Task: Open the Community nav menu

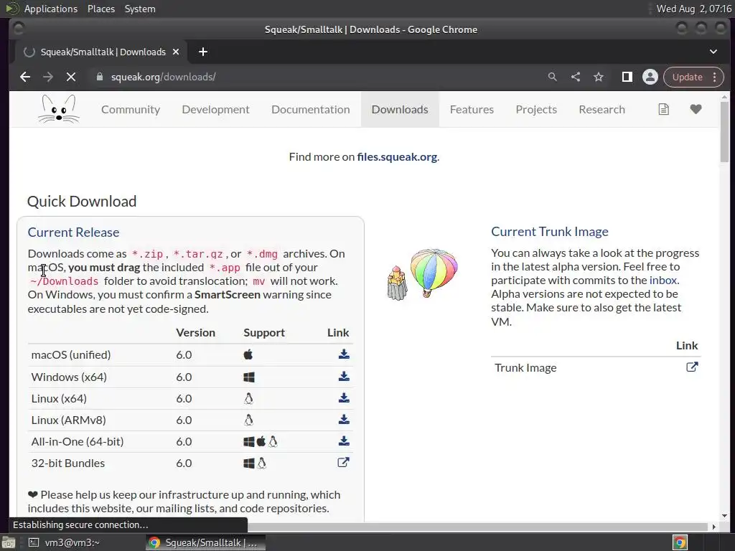Action: point(131,109)
